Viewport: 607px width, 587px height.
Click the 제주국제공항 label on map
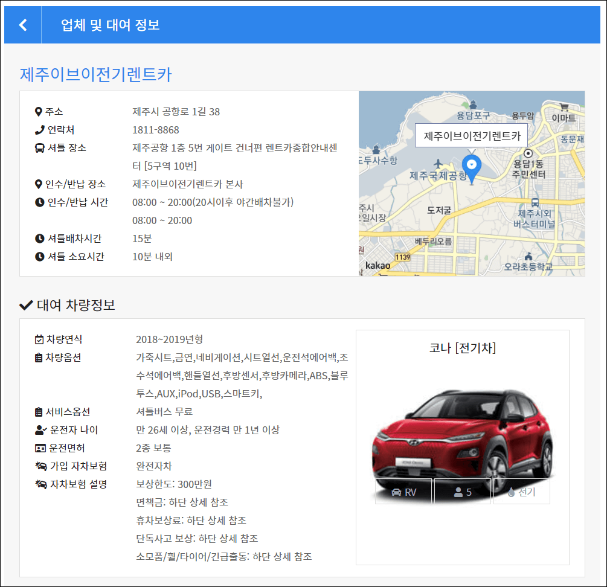click(x=438, y=176)
